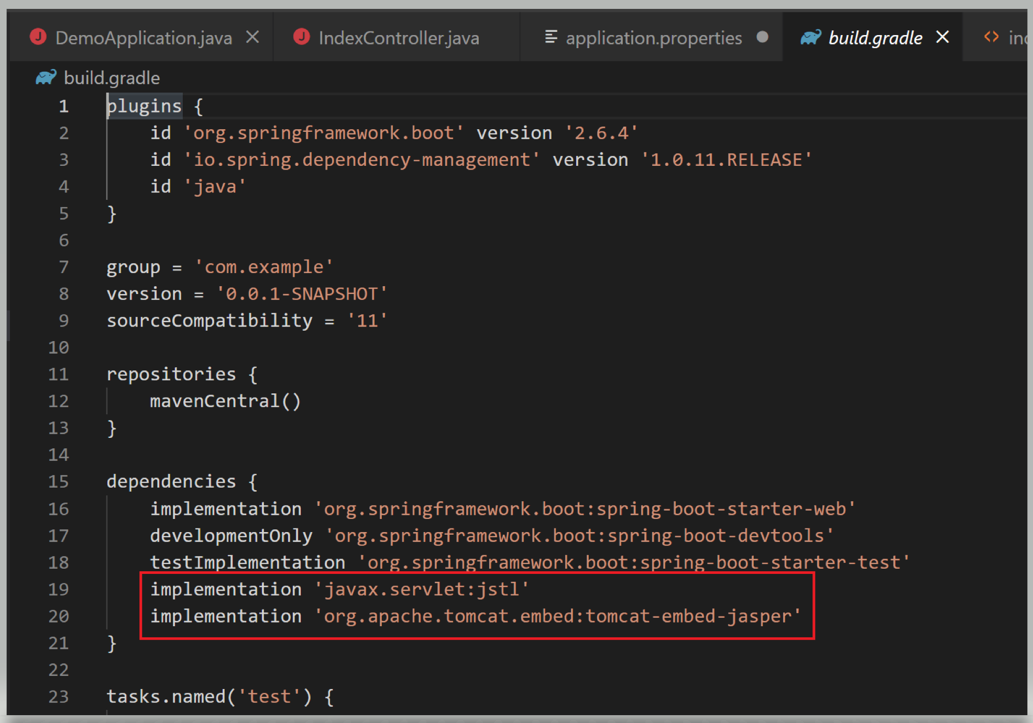Collapse the plugins block at line 1
Image resolution: width=1033 pixels, height=723 pixels.
point(88,106)
